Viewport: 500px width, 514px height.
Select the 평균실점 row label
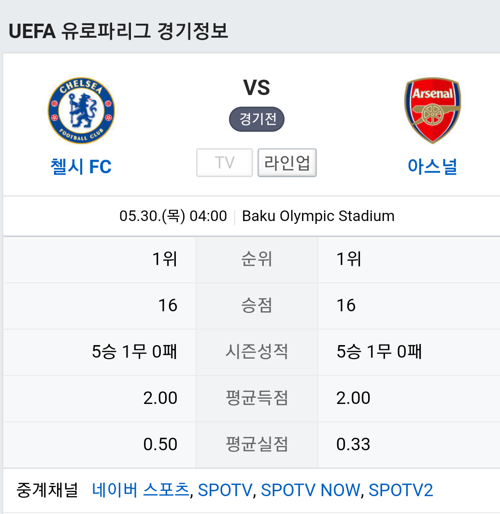coord(257,444)
